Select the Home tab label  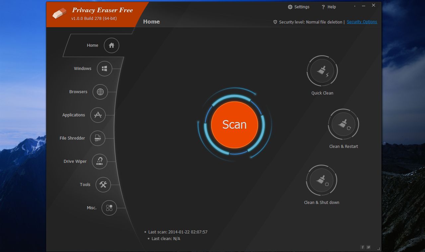(x=93, y=45)
